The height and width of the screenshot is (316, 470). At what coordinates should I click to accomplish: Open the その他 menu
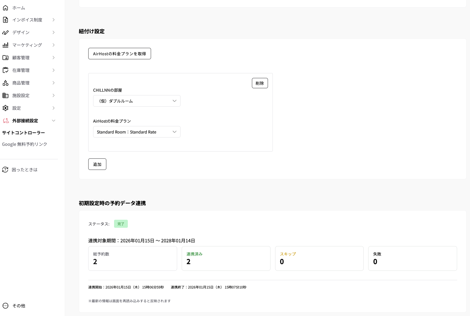(x=19, y=306)
